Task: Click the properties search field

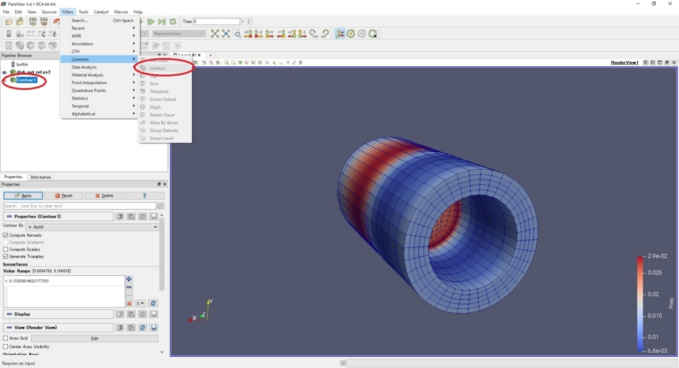Action: tap(80, 206)
